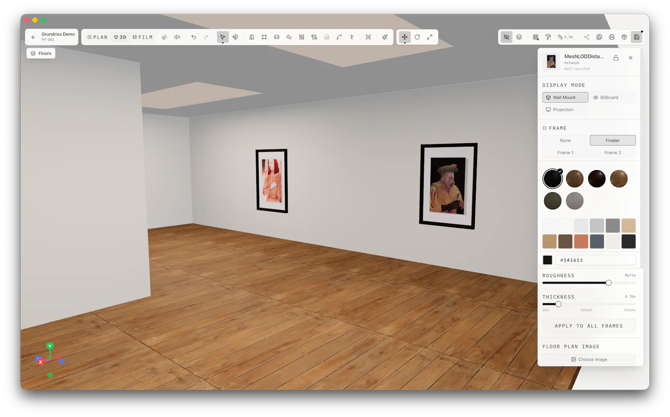670x417 pixels.
Task: Select Billboard display mode
Action: 613,98
